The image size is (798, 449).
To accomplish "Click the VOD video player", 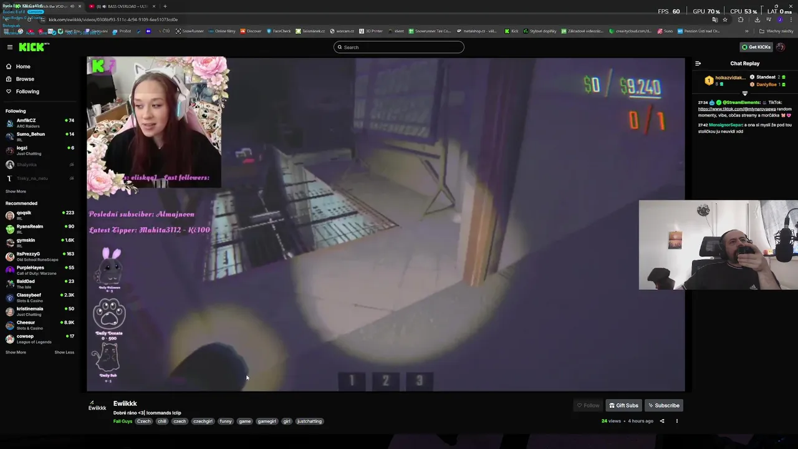I will click(386, 224).
